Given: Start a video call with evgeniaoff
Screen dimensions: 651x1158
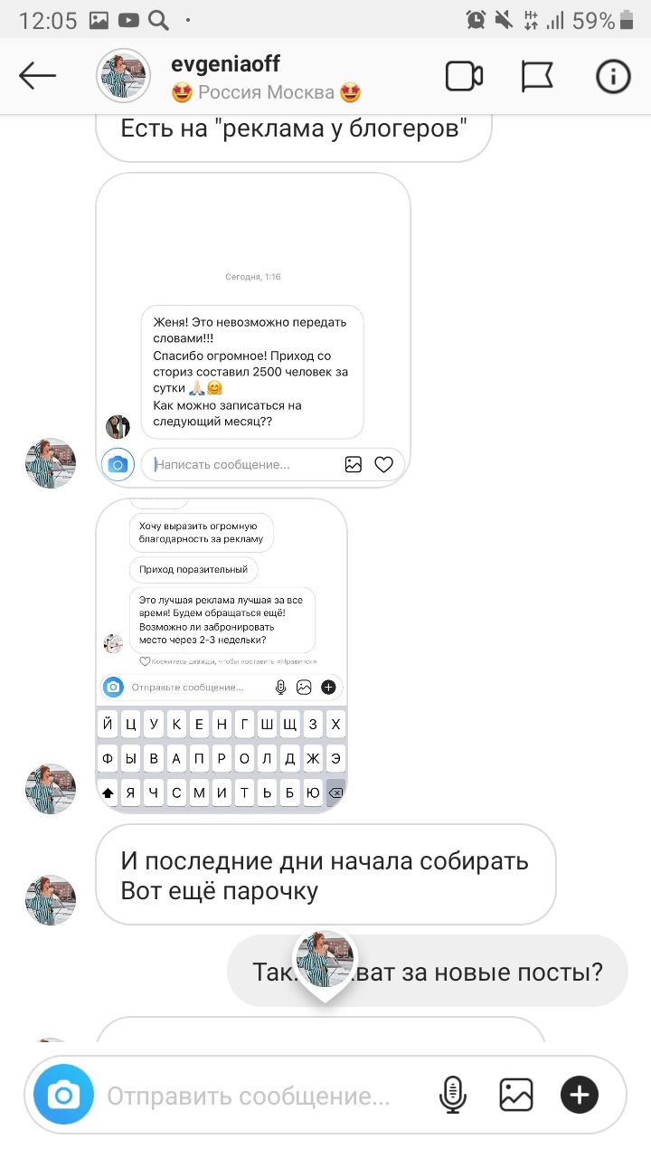Looking at the screenshot, I should pyautogui.click(x=464, y=77).
